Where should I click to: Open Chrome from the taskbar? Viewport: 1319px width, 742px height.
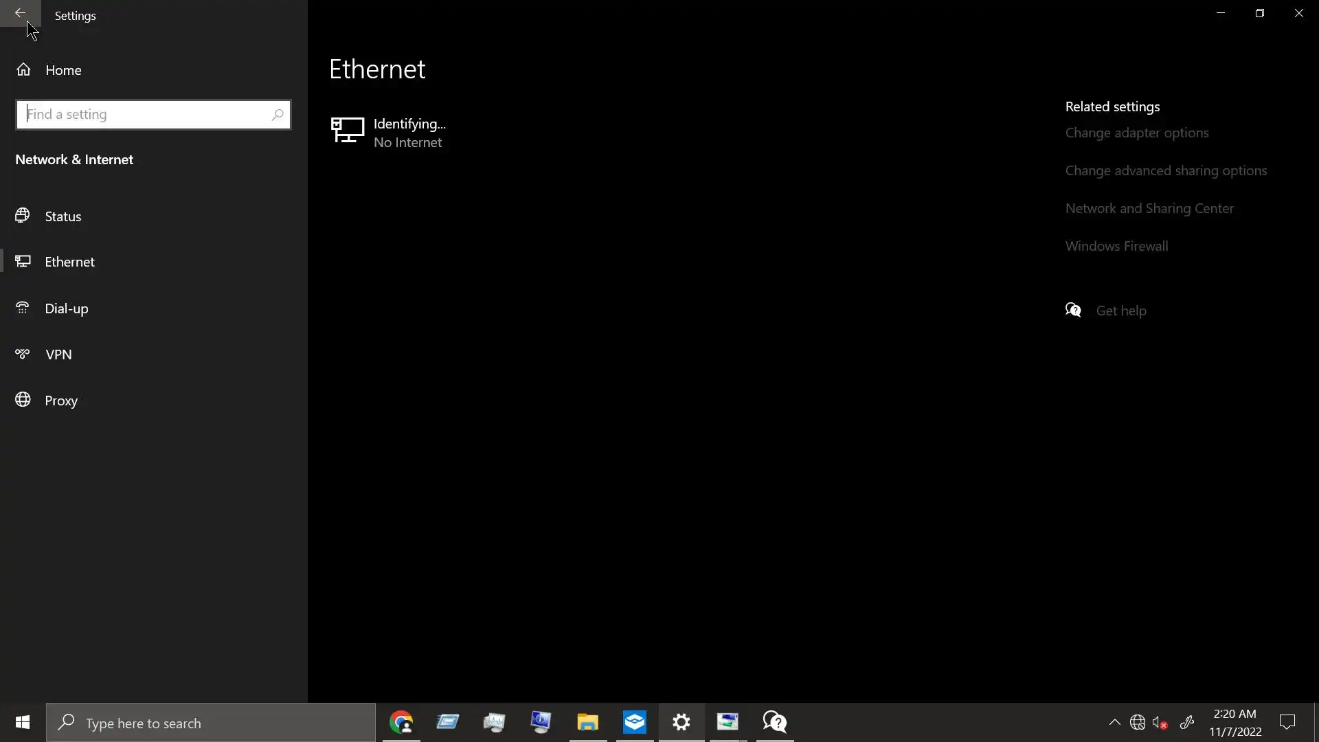(x=401, y=722)
